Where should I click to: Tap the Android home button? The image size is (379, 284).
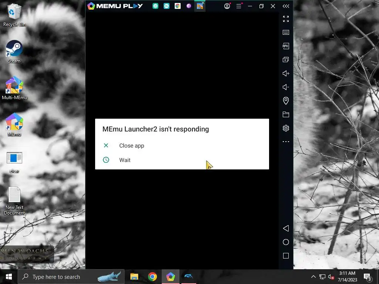(286, 242)
